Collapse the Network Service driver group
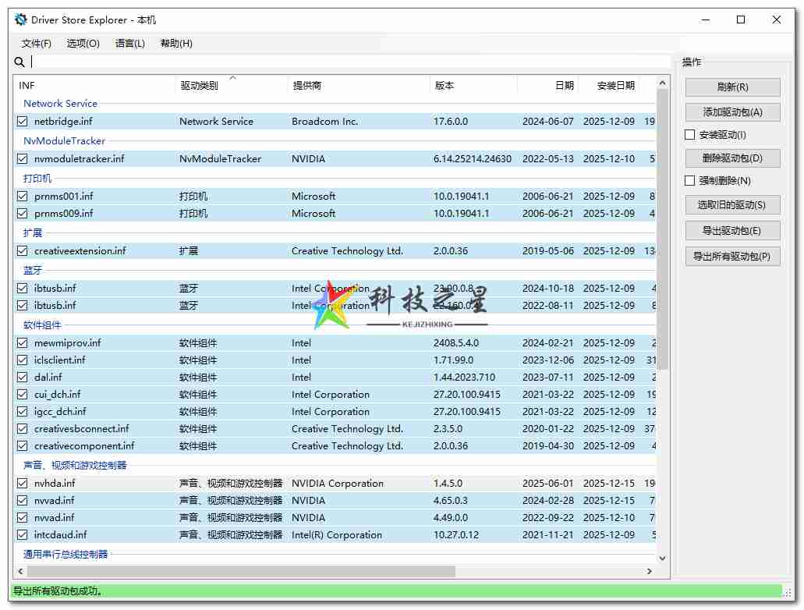804x610 pixels. pyautogui.click(x=60, y=103)
